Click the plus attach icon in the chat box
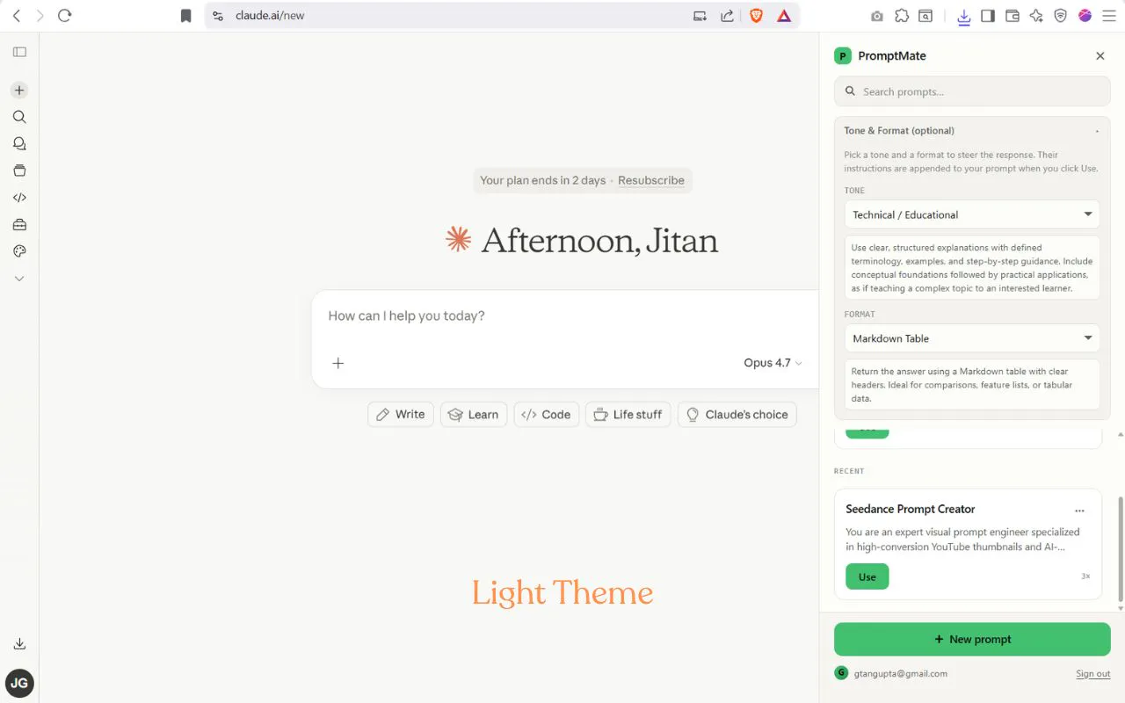 coord(338,363)
